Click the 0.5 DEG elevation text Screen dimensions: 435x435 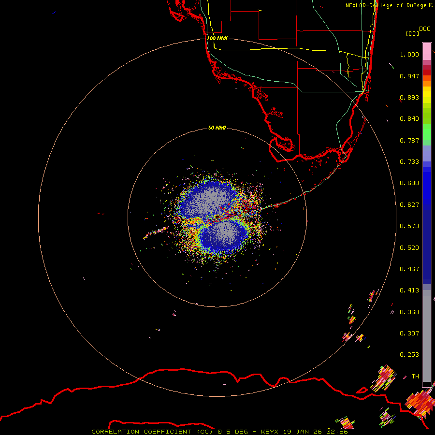[x=233, y=432]
